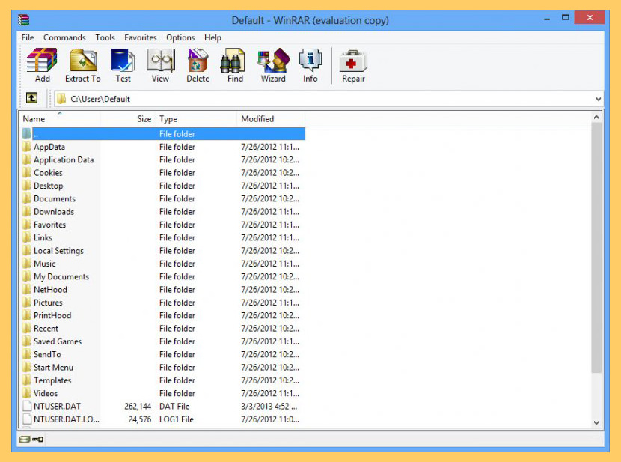This screenshot has width=621, height=462.
Task: Select the 'NetHood' folder row
Action: click(162, 290)
